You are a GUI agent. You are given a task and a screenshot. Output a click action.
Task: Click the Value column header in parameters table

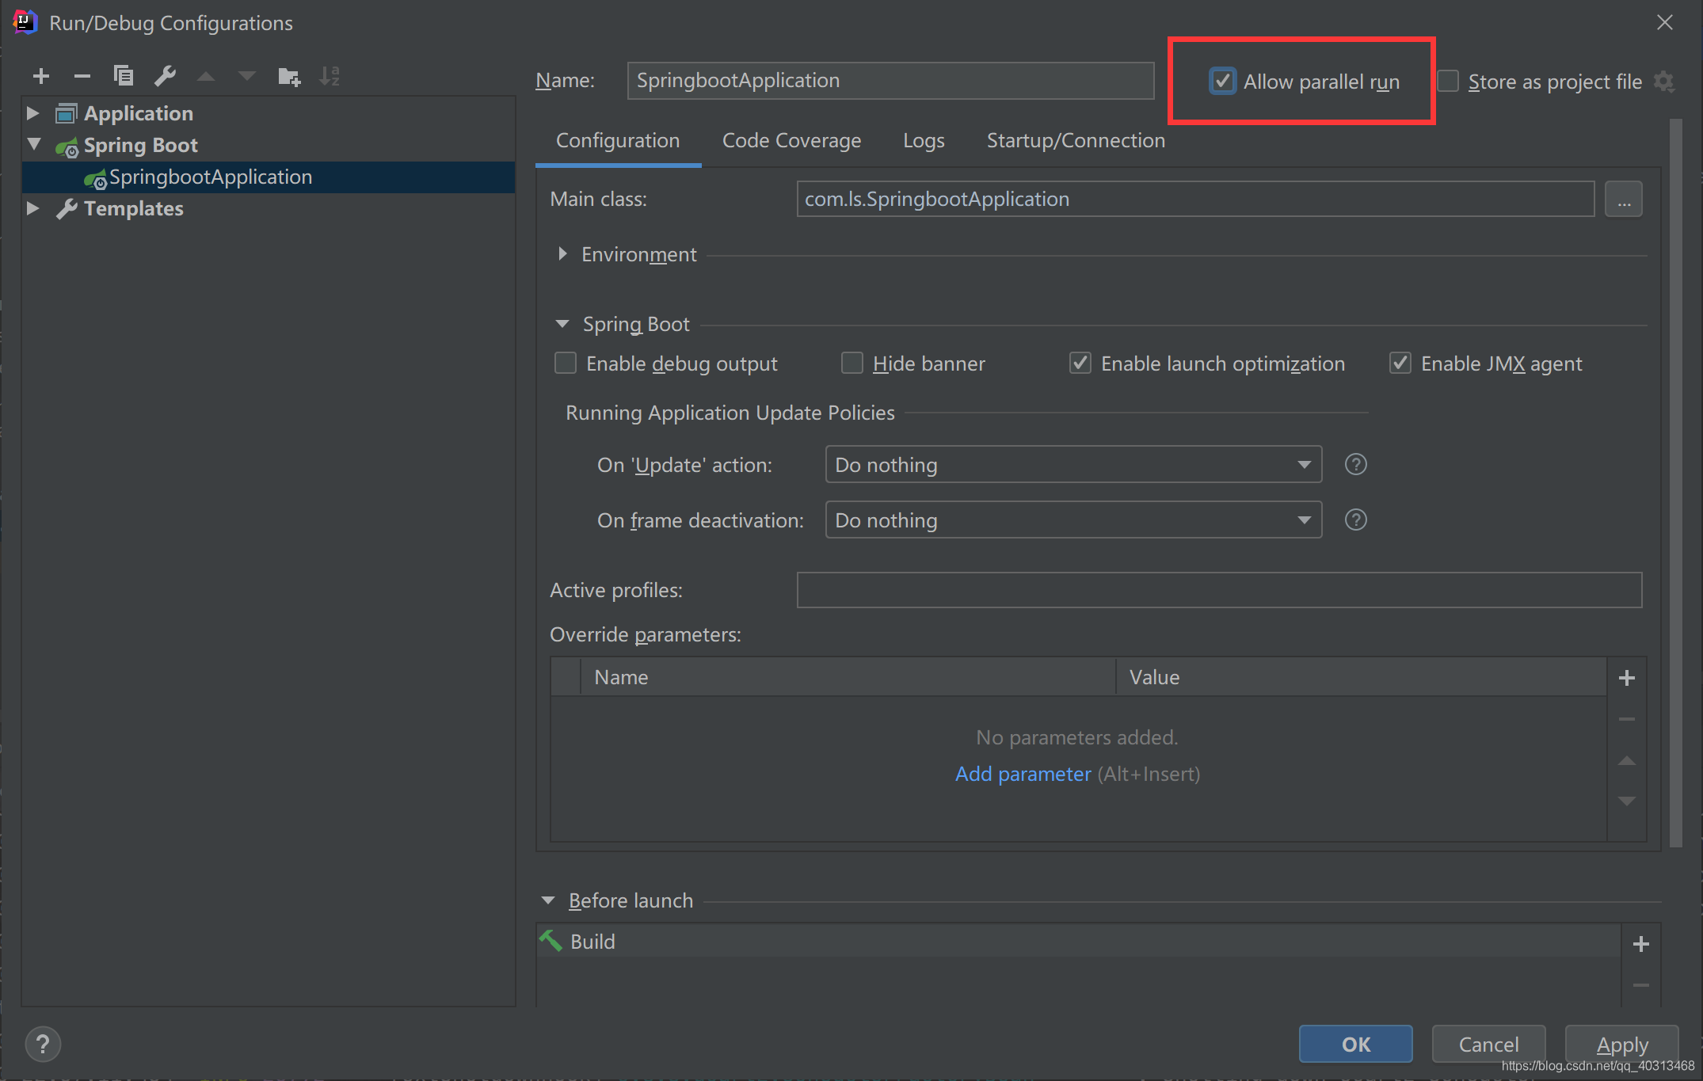coord(1361,677)
